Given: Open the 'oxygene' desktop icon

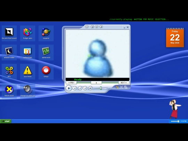Looking at the screenshot, I should pos(46,33).
